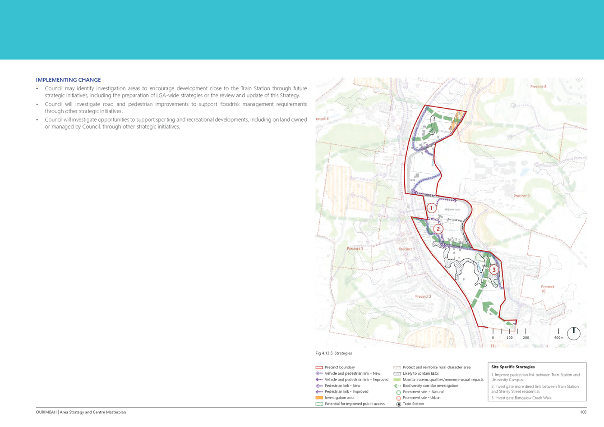
Task: Click the red circle legend symbol
Action: click(397, 398)
